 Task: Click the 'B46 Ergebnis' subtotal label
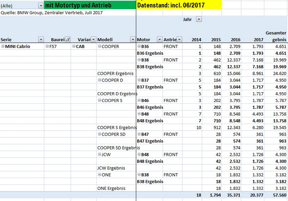point(150,107)
